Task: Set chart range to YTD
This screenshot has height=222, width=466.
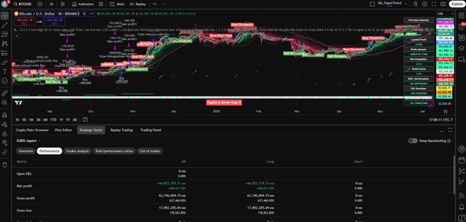Action: 53,120
